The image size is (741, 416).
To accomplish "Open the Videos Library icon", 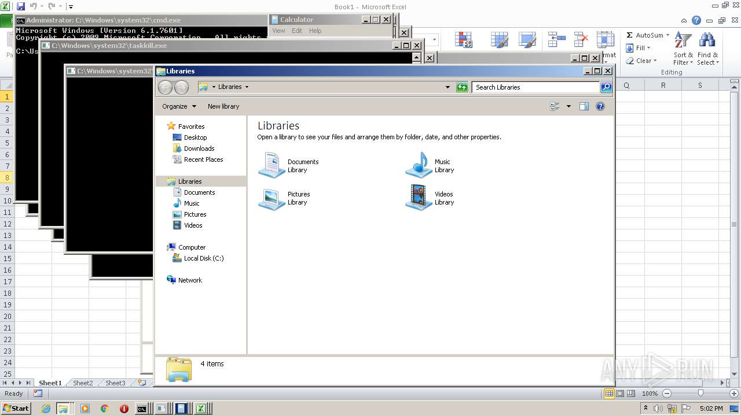I will (x=419, y=198).
